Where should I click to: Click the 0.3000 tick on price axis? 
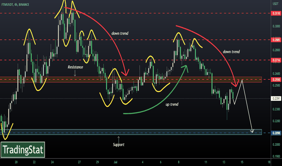click(x=276, y=26)
